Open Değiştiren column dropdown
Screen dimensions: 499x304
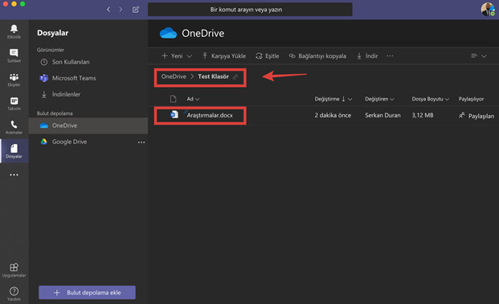[x=379, y=99]
